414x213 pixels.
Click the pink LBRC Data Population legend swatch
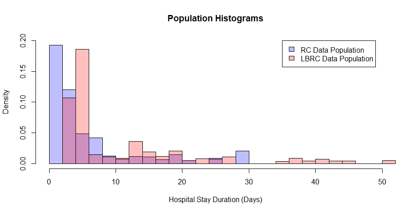(x=291, y=59)
